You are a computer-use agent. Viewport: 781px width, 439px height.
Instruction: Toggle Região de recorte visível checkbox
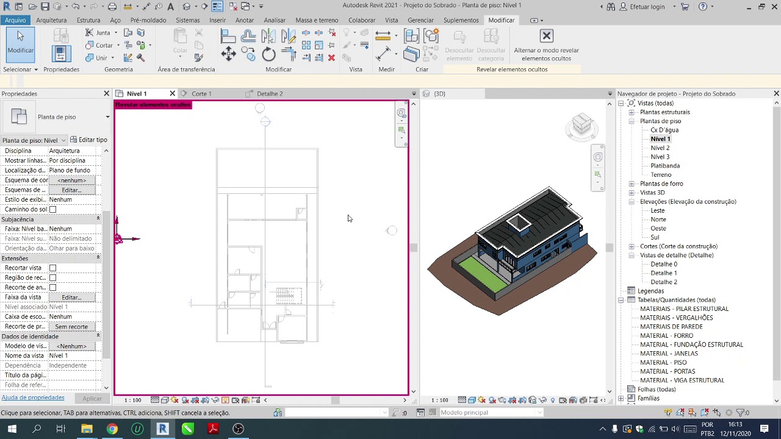(x=52, y=277)
